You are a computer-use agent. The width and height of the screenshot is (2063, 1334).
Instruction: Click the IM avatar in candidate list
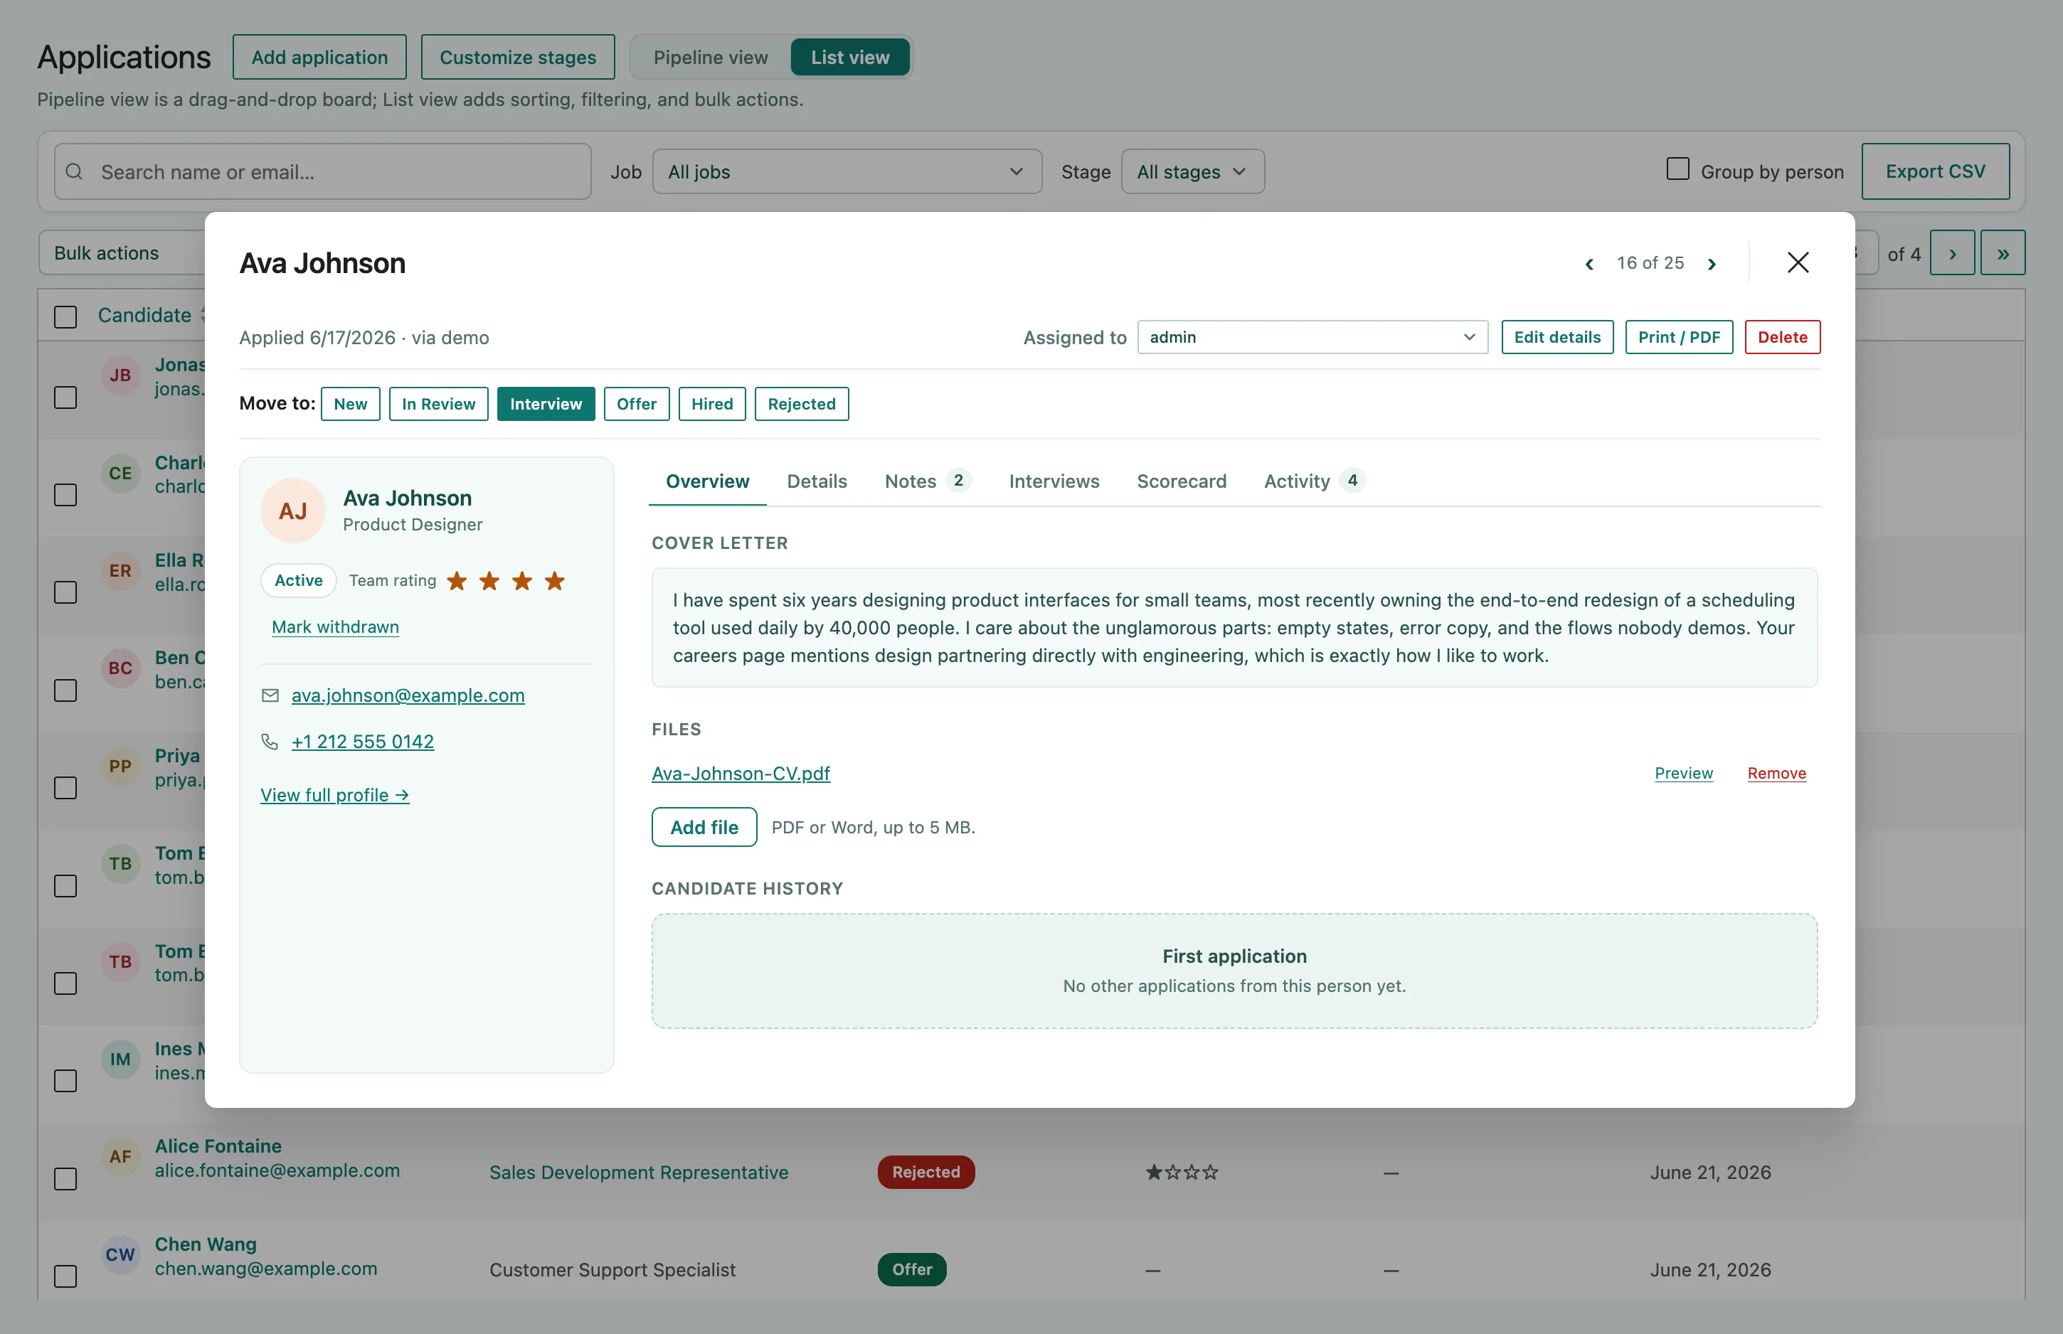[120, 1059]
